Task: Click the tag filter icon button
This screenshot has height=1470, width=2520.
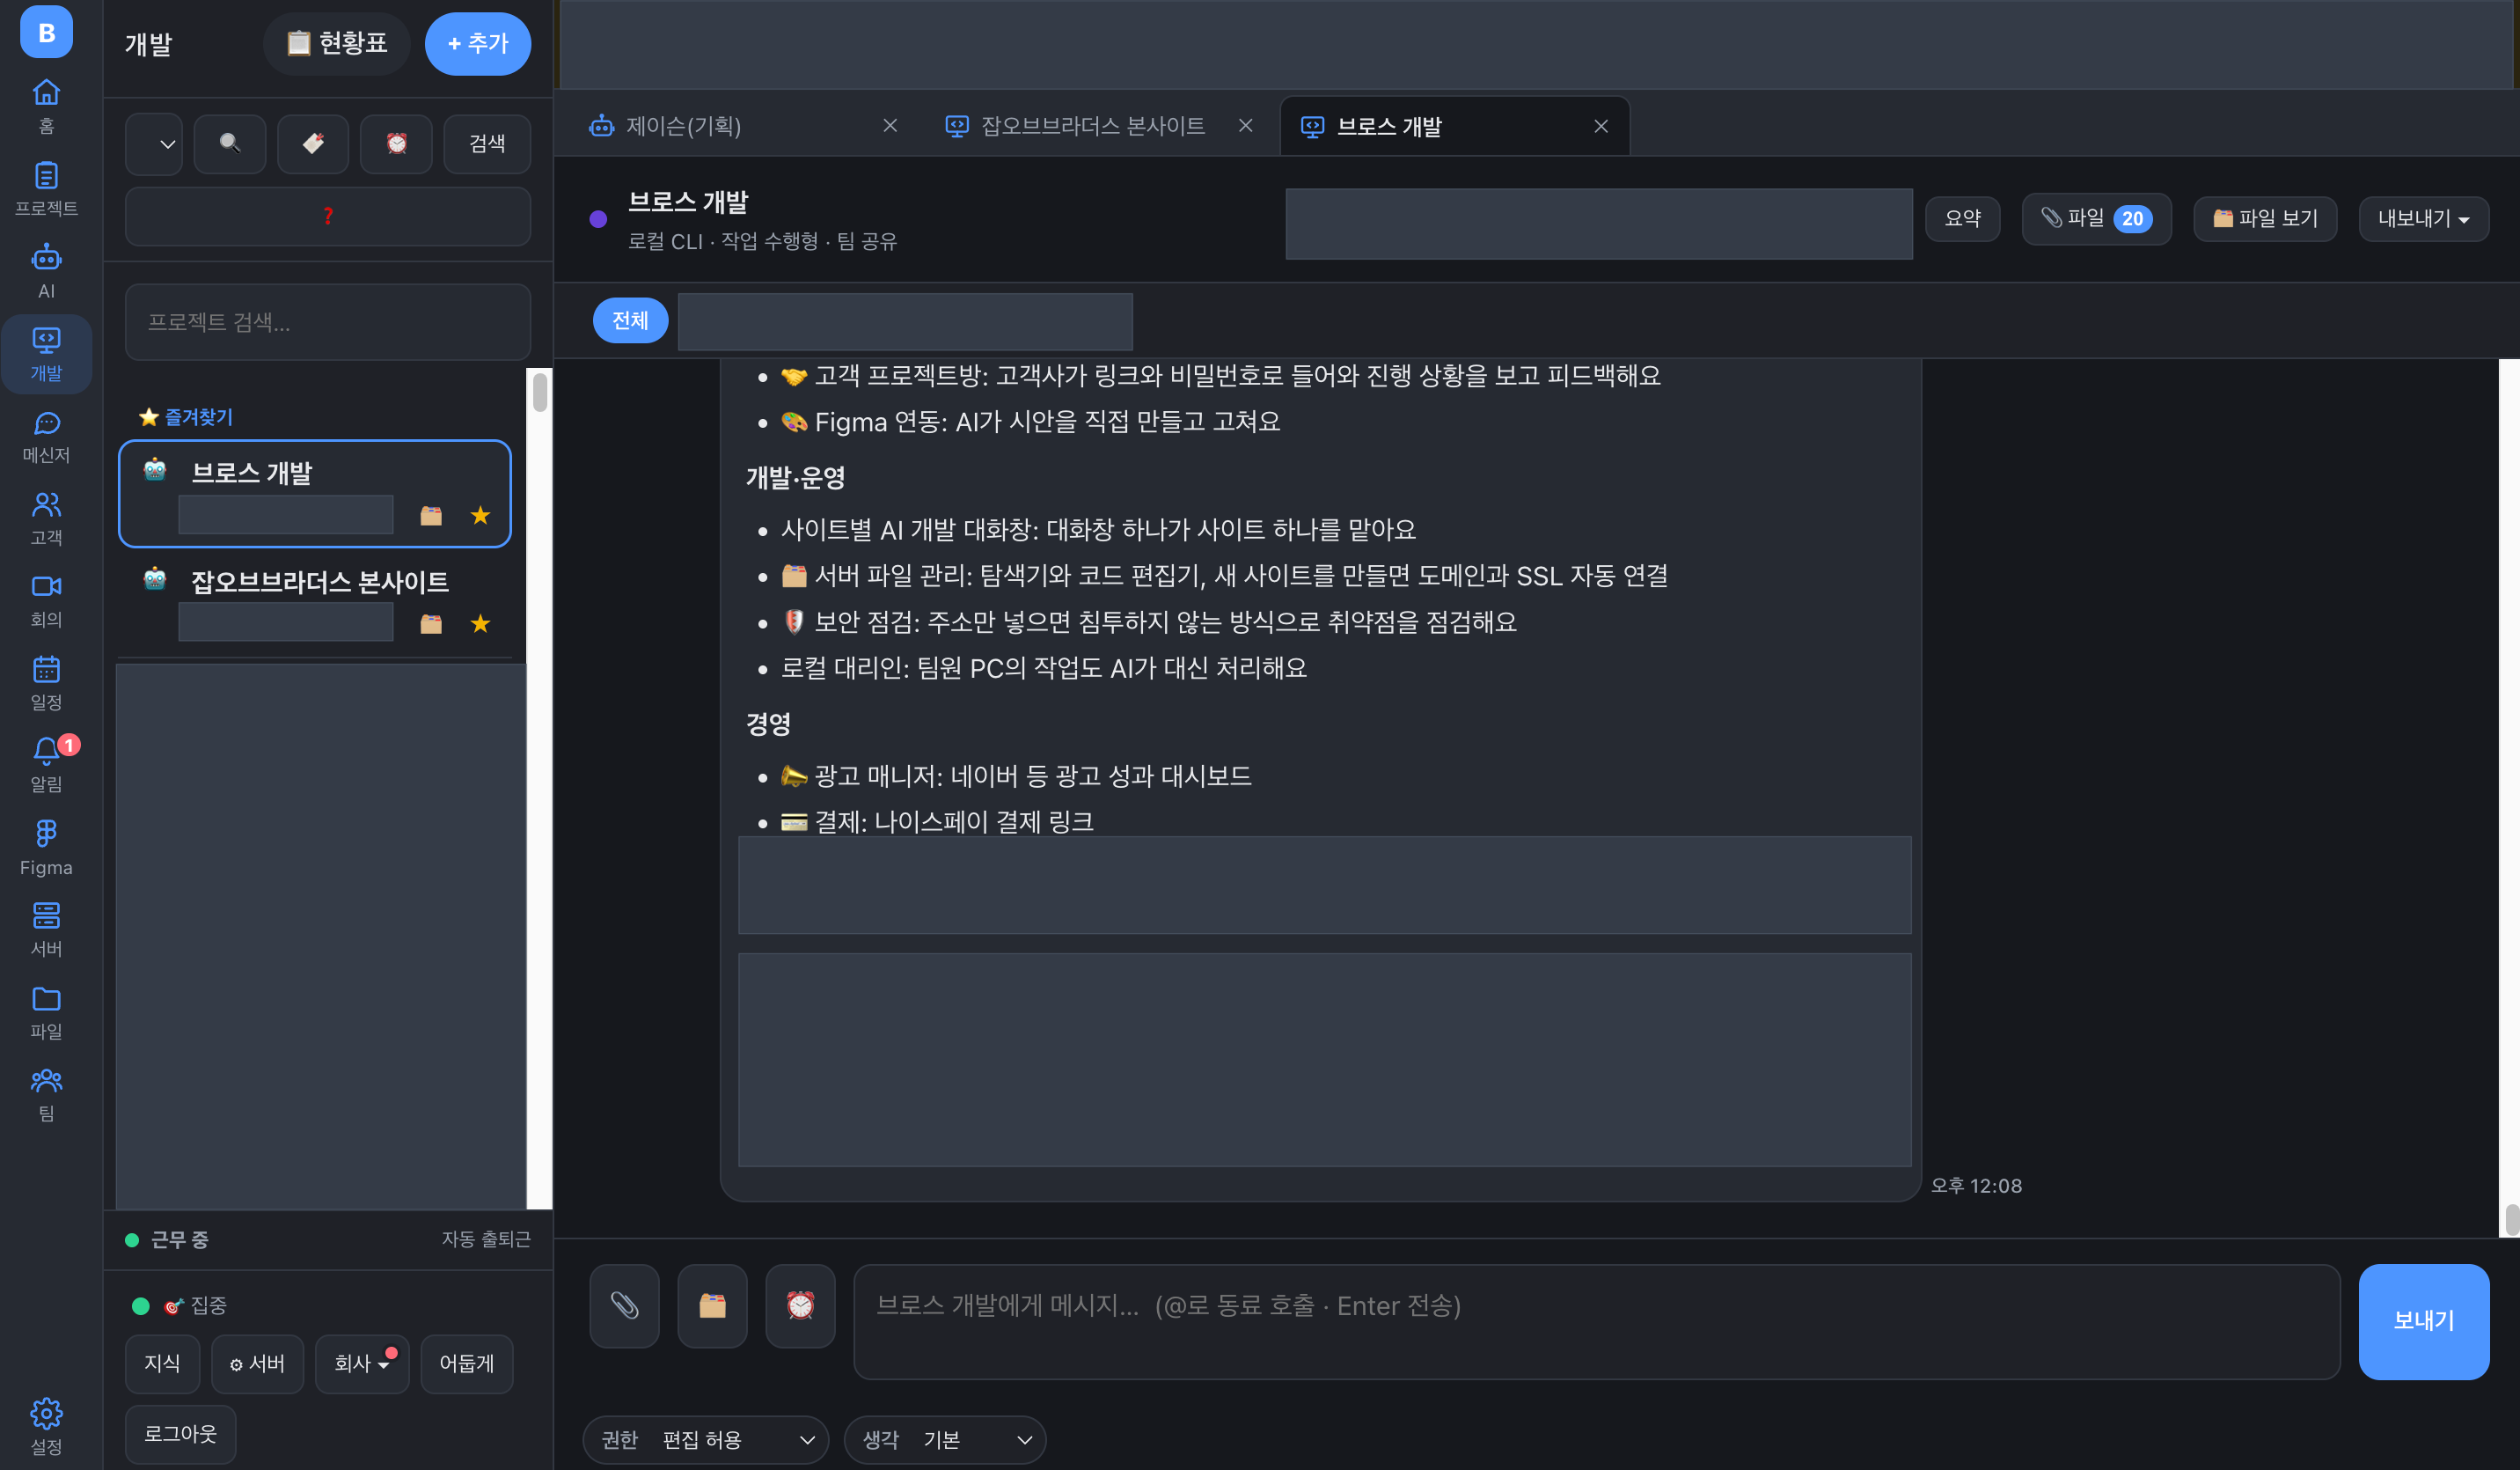Action: (313, 143)
